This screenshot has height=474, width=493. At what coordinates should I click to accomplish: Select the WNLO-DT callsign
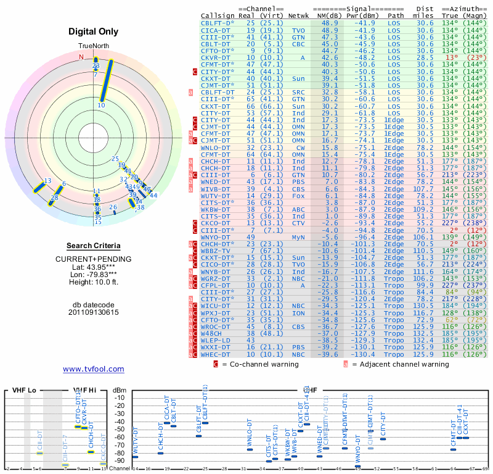216,148
